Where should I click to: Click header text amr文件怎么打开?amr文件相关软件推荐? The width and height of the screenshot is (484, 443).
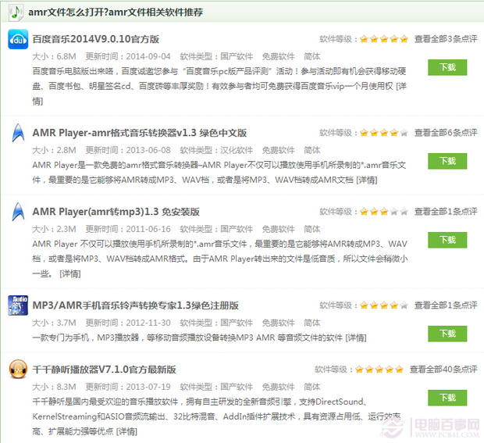coord(116,13)
